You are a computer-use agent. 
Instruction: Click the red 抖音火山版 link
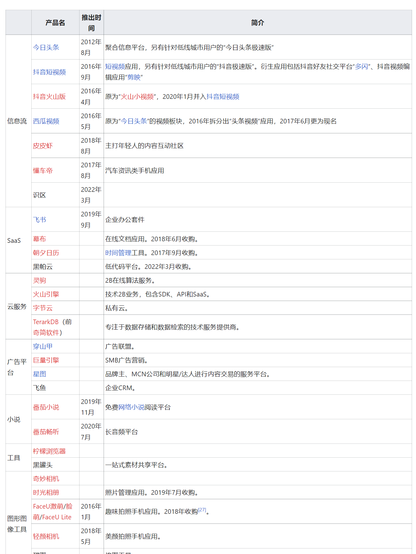tap(49, 96)
